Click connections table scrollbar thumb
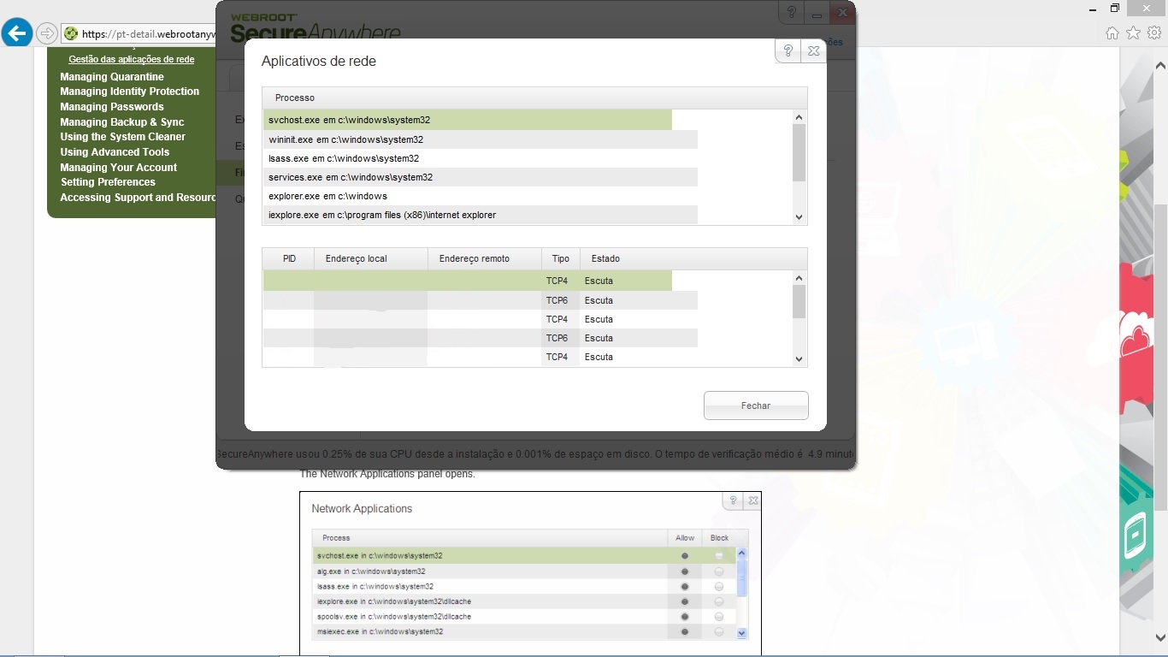 799,302
